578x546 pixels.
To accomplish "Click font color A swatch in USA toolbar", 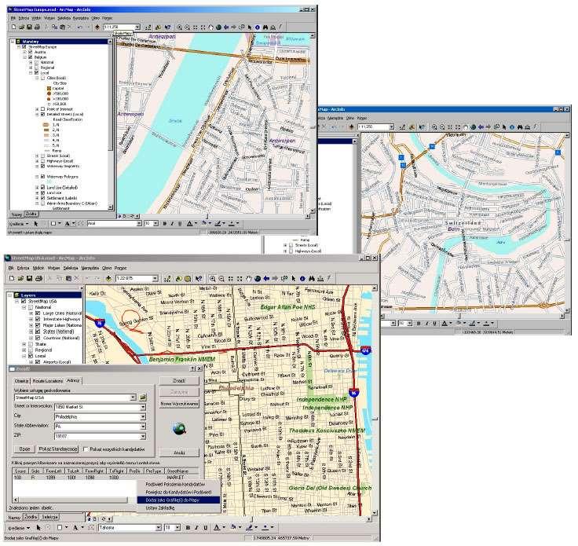I will 217,528.
